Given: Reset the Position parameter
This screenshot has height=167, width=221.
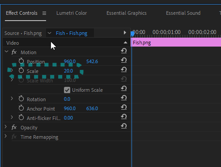Looking at the screenshot, I should click(124, 60).
